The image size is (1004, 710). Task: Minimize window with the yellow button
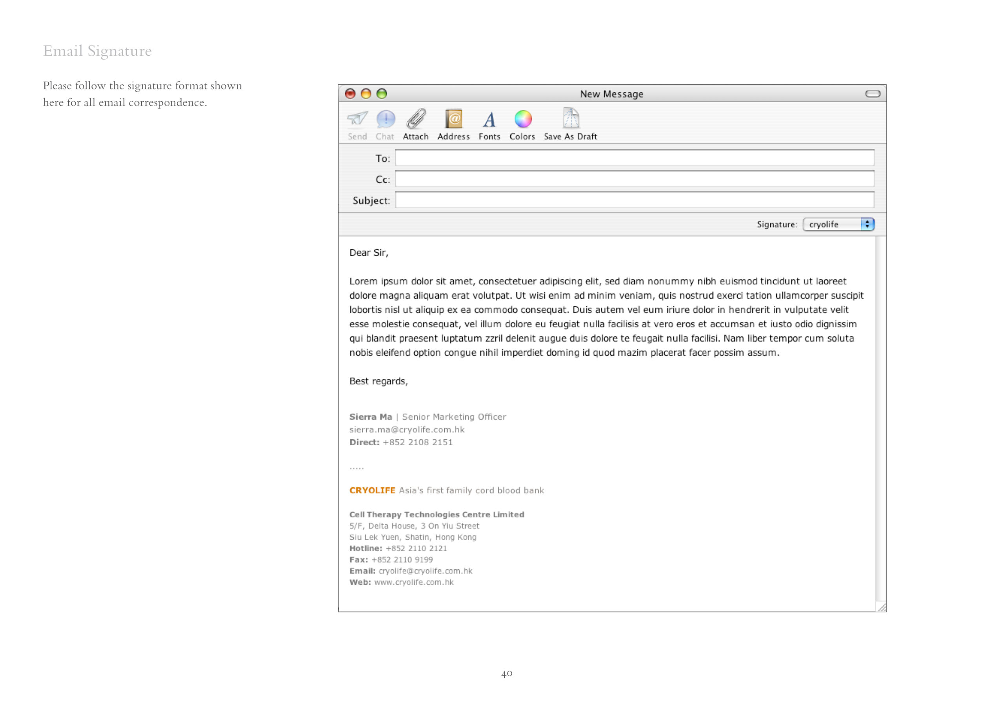click(x=366, y=94)
